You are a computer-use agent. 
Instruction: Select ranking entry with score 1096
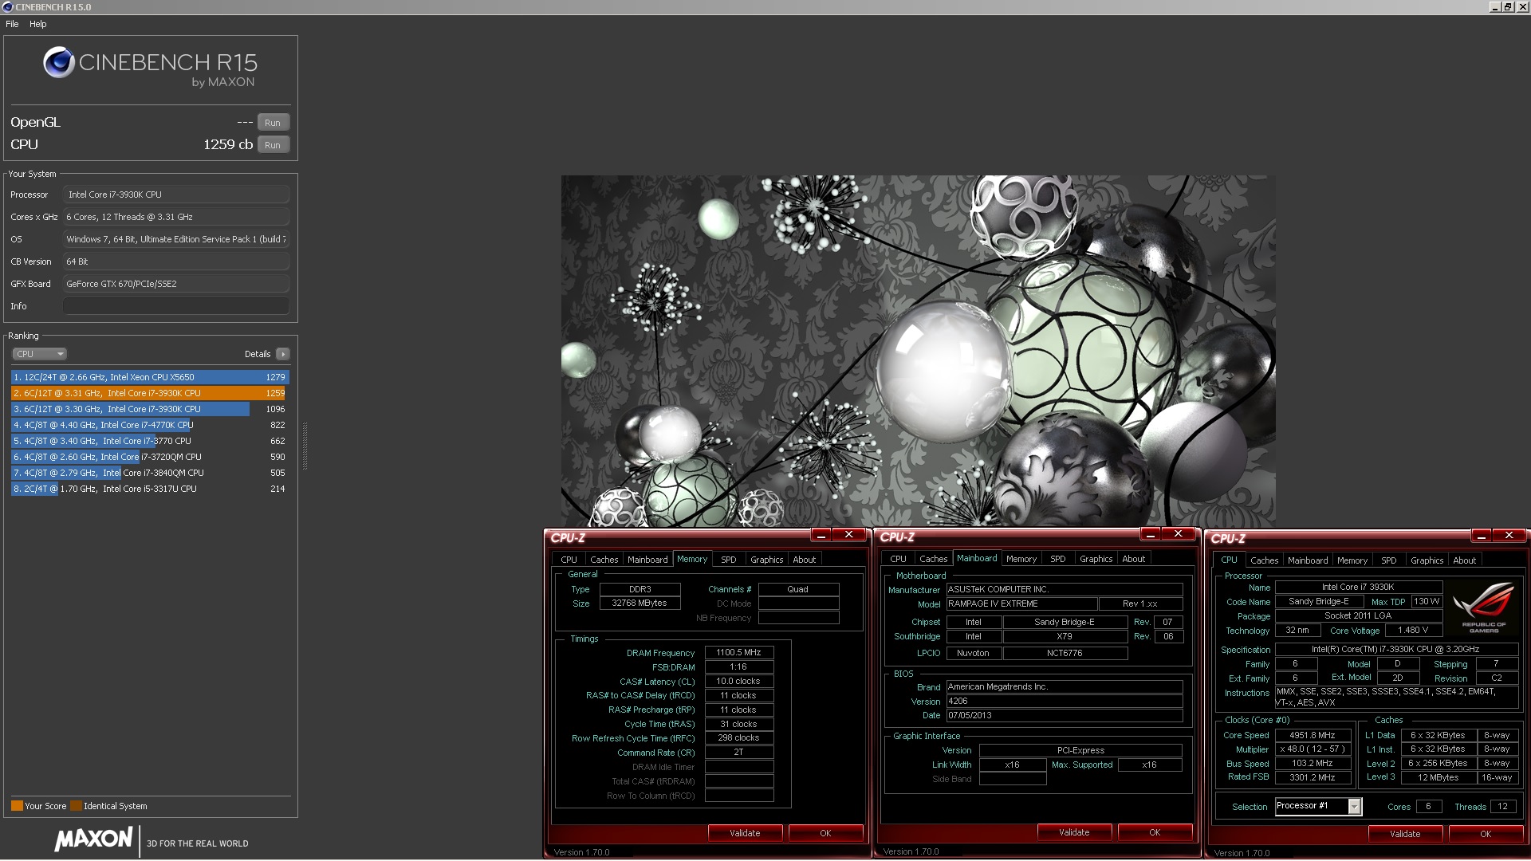click(x=150, y=409)
